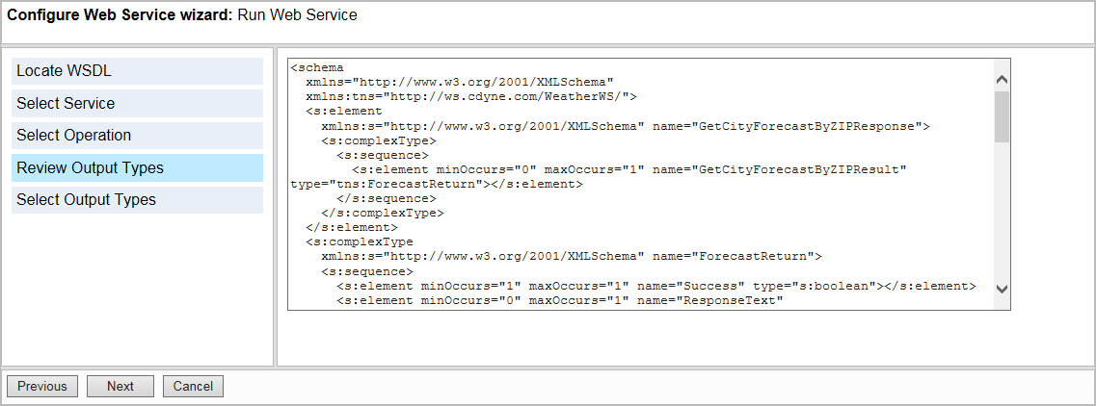1096x406 pixels.
Task: Switch to the Select Operation step
Action: [137, 136]
